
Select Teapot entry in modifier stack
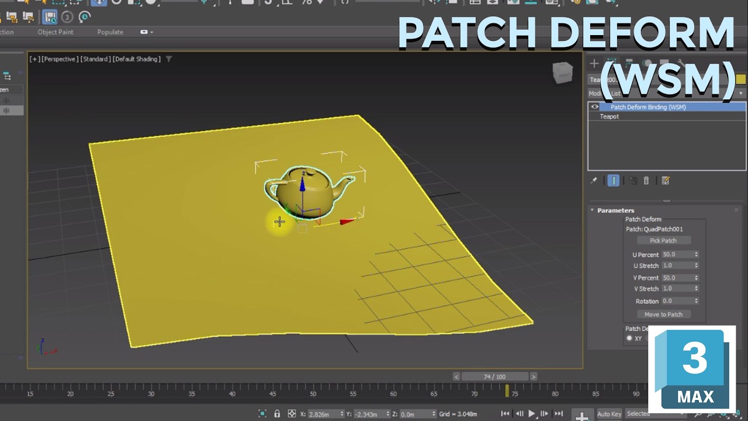(x=609, y=116)
